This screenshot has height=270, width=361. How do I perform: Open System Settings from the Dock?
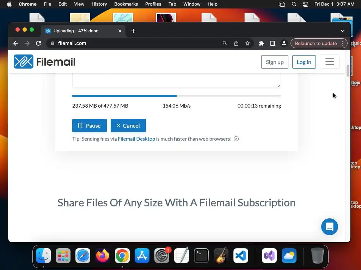162,256
